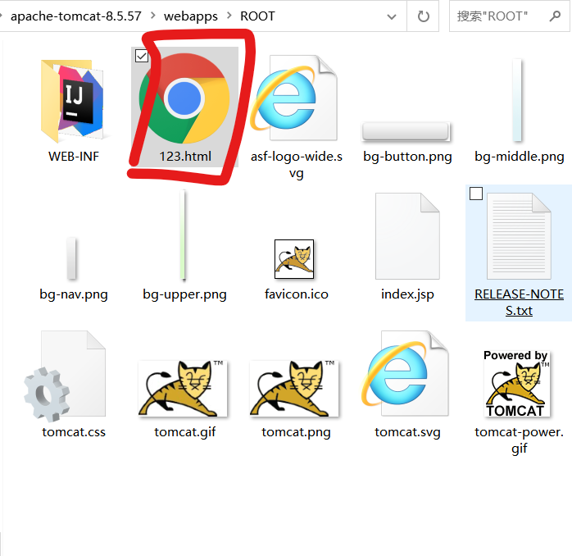Uncheck the 123.html selection checkbox
Screen dimensions: 572x556
pos(142,57)
